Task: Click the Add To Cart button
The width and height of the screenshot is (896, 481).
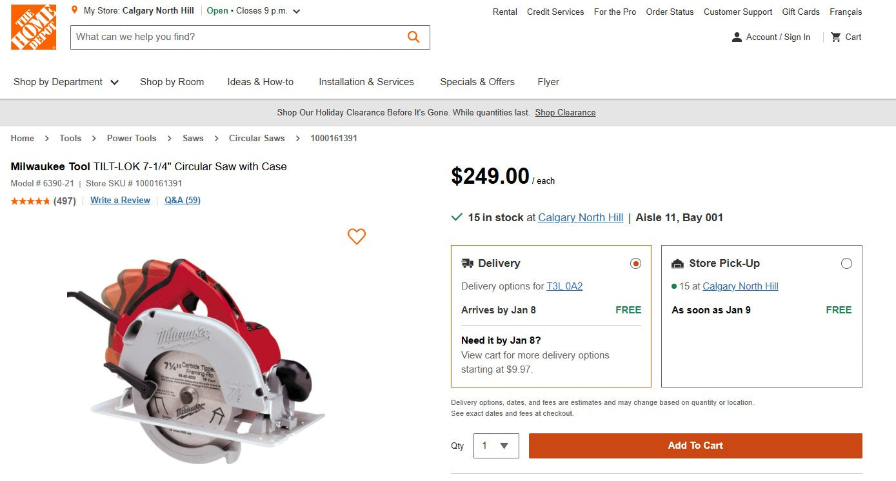Action: pyautogui.click(x=695, y=446)
